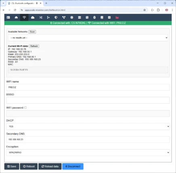
Task: Click the red factory chart icon
Action: [117, 17]
